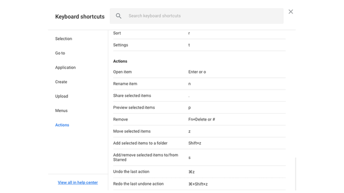Click Add/remove selected items to/from Starred
Screen dimensions: 344x193
point(146,157)
